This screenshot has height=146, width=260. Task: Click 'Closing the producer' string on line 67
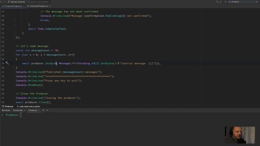(x=61, y=98)
